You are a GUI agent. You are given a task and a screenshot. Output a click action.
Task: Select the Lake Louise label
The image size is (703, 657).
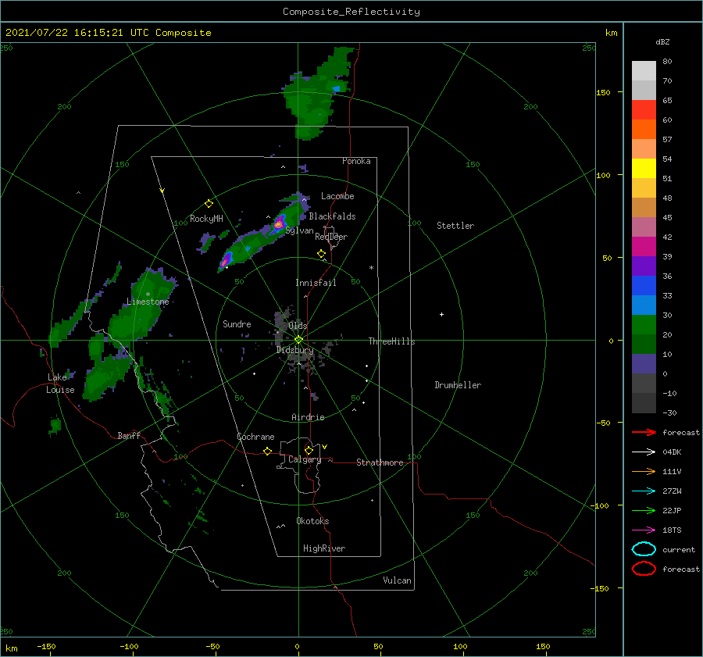tap(60, 384)
